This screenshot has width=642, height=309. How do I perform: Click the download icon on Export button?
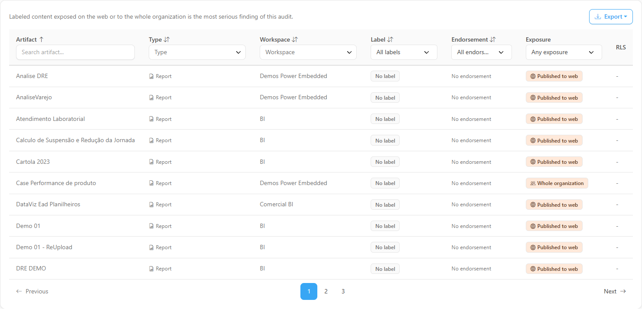click(x=598, y=17)
